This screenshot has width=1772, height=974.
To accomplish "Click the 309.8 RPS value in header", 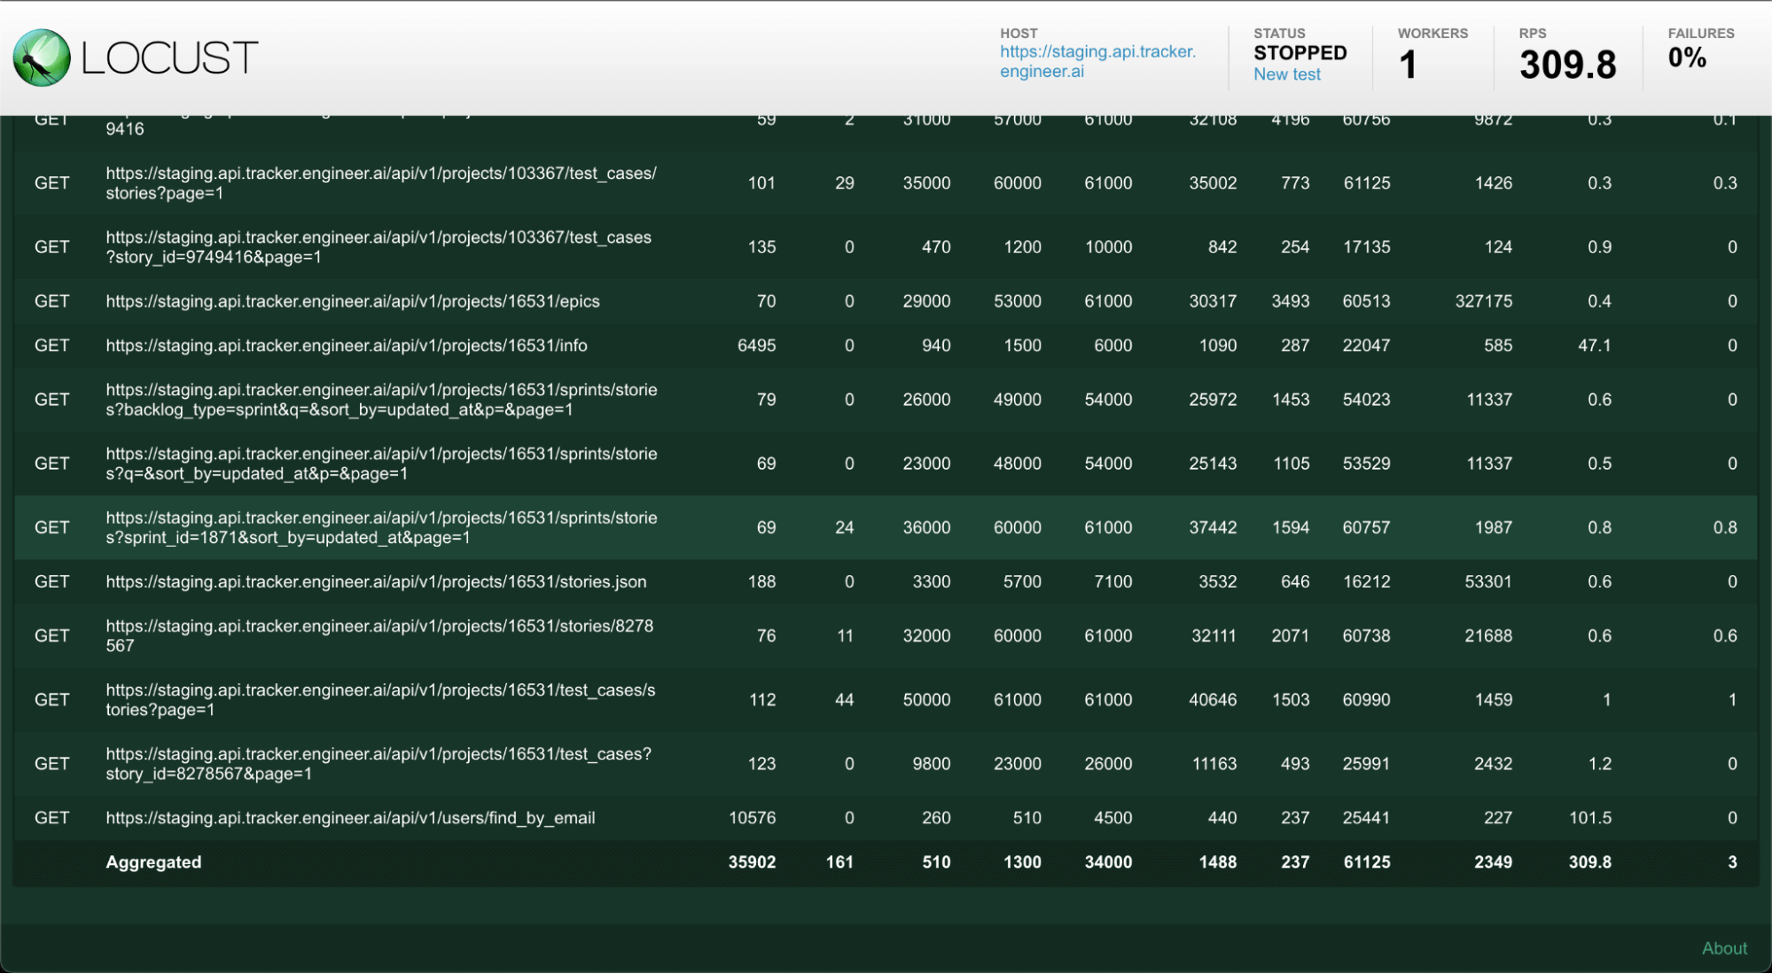I will 1567,65.
